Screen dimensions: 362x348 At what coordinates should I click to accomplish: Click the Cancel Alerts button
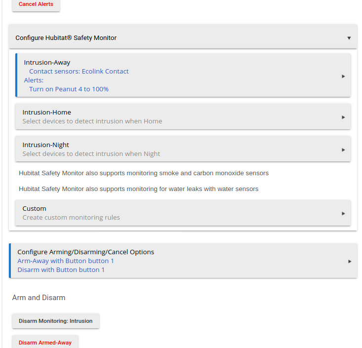tap(36, 4)
